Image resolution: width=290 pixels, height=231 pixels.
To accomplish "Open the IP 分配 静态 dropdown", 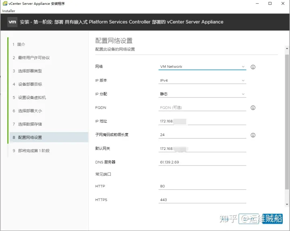I will (x=202, y=94).
